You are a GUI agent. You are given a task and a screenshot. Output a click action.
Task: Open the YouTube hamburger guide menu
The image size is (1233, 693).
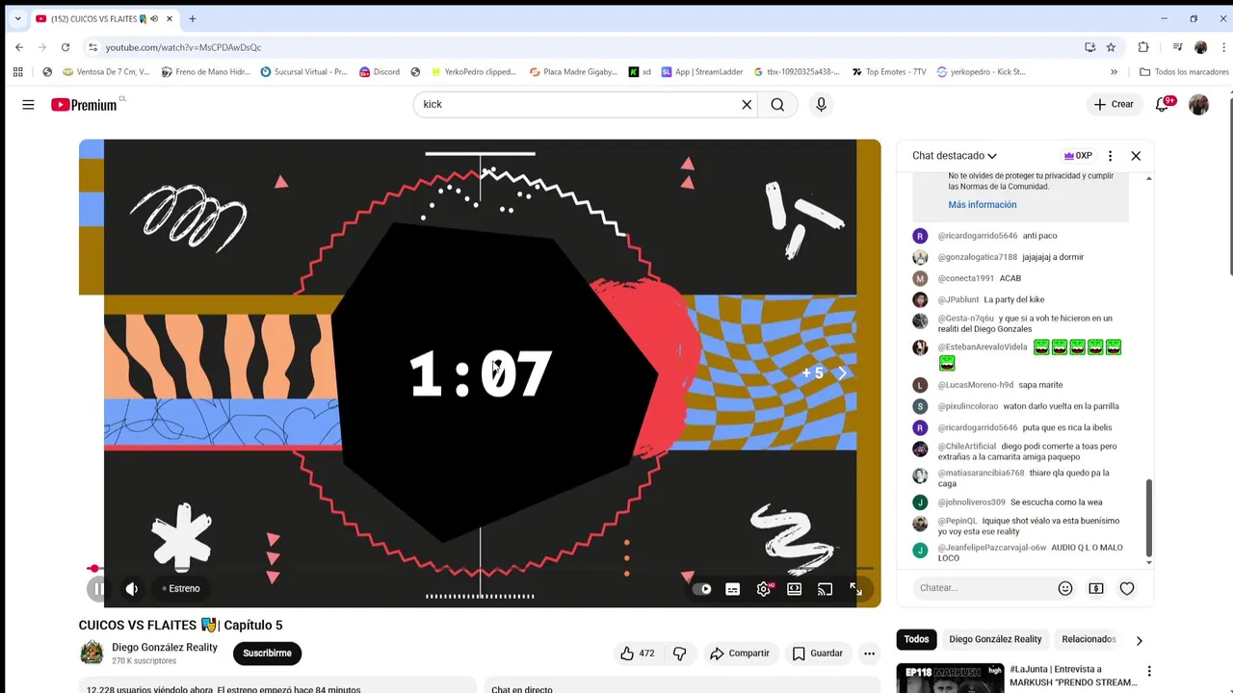coord(28,105)
